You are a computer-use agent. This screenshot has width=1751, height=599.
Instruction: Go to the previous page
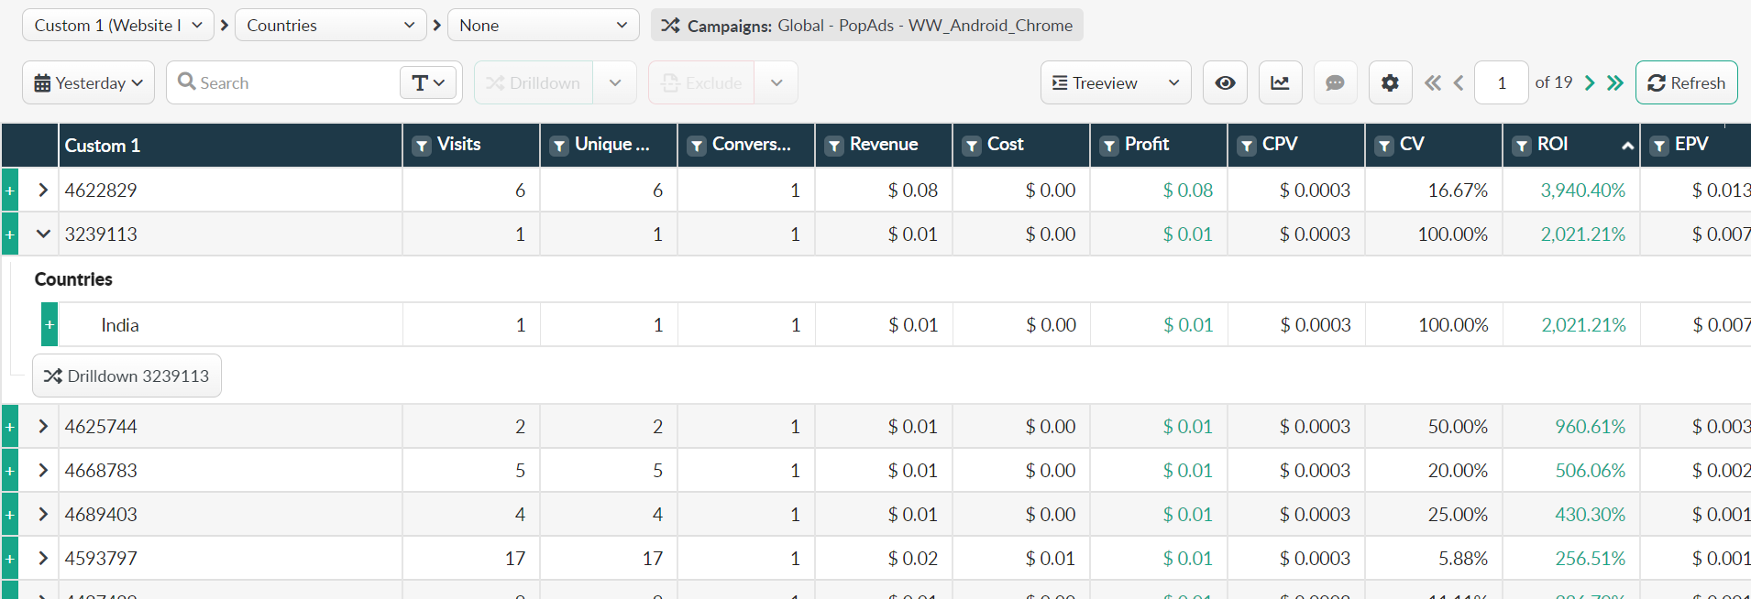1459,82
